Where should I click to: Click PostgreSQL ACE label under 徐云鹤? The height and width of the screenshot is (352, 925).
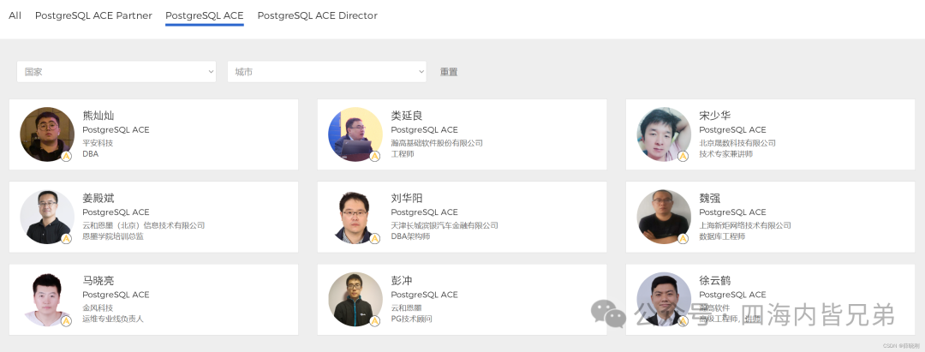tap(732, 295)
